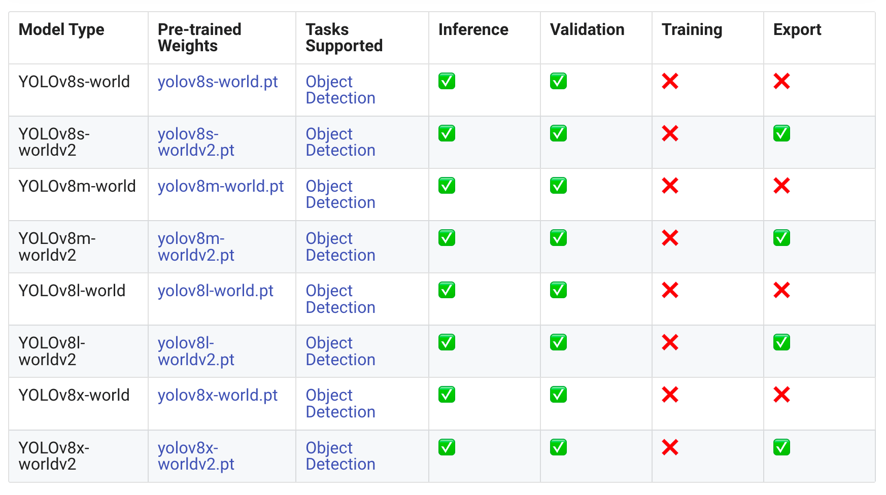Download the yolov8m-world.pt weights
This screenshot has width=886, height=495.
point(221,186)
